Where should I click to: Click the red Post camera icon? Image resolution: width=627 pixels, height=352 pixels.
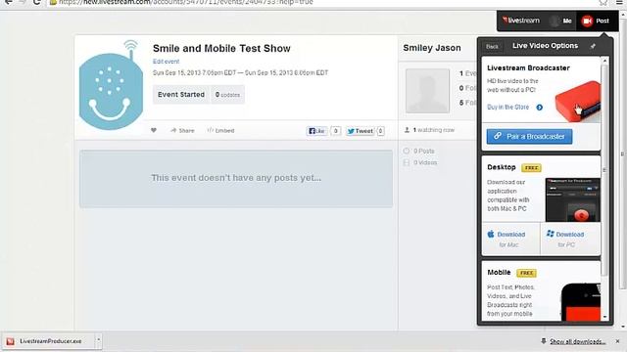tap(587, 21)
